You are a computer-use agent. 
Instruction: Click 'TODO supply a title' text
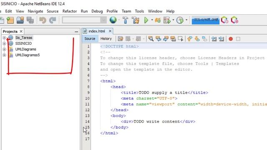[163, 92]
